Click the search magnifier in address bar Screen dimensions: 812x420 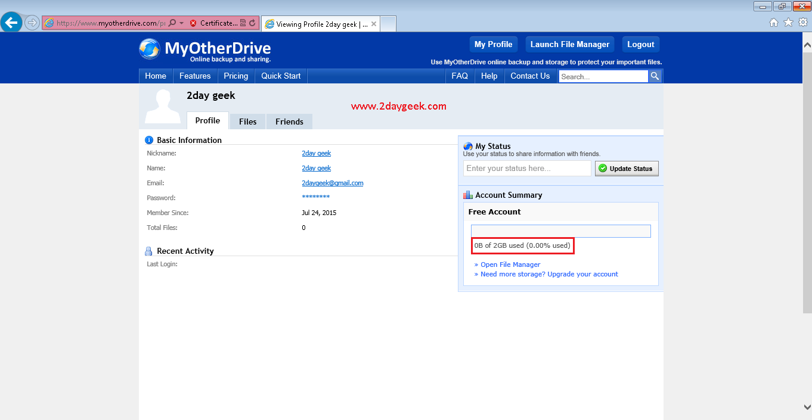tap(172, 23)
